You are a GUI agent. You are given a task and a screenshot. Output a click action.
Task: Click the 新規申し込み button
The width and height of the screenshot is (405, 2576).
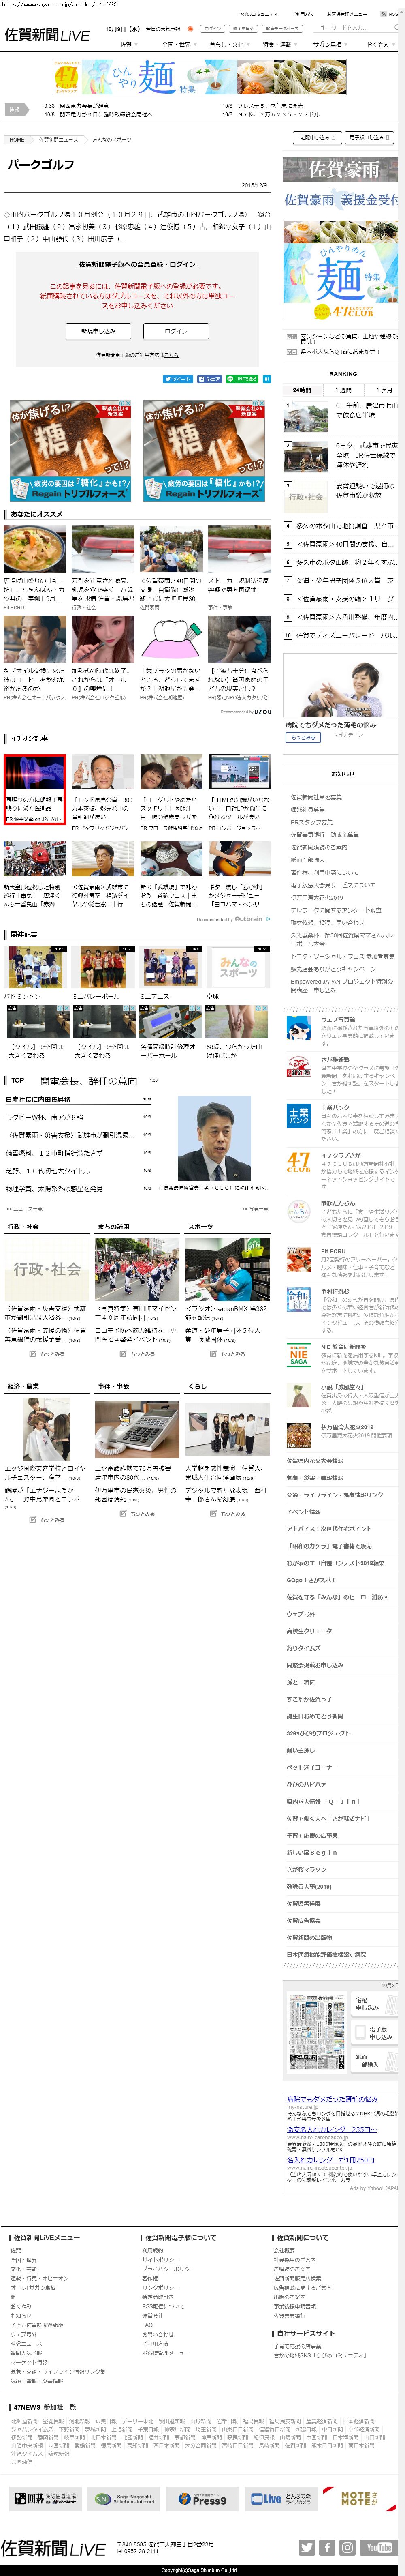98,331
